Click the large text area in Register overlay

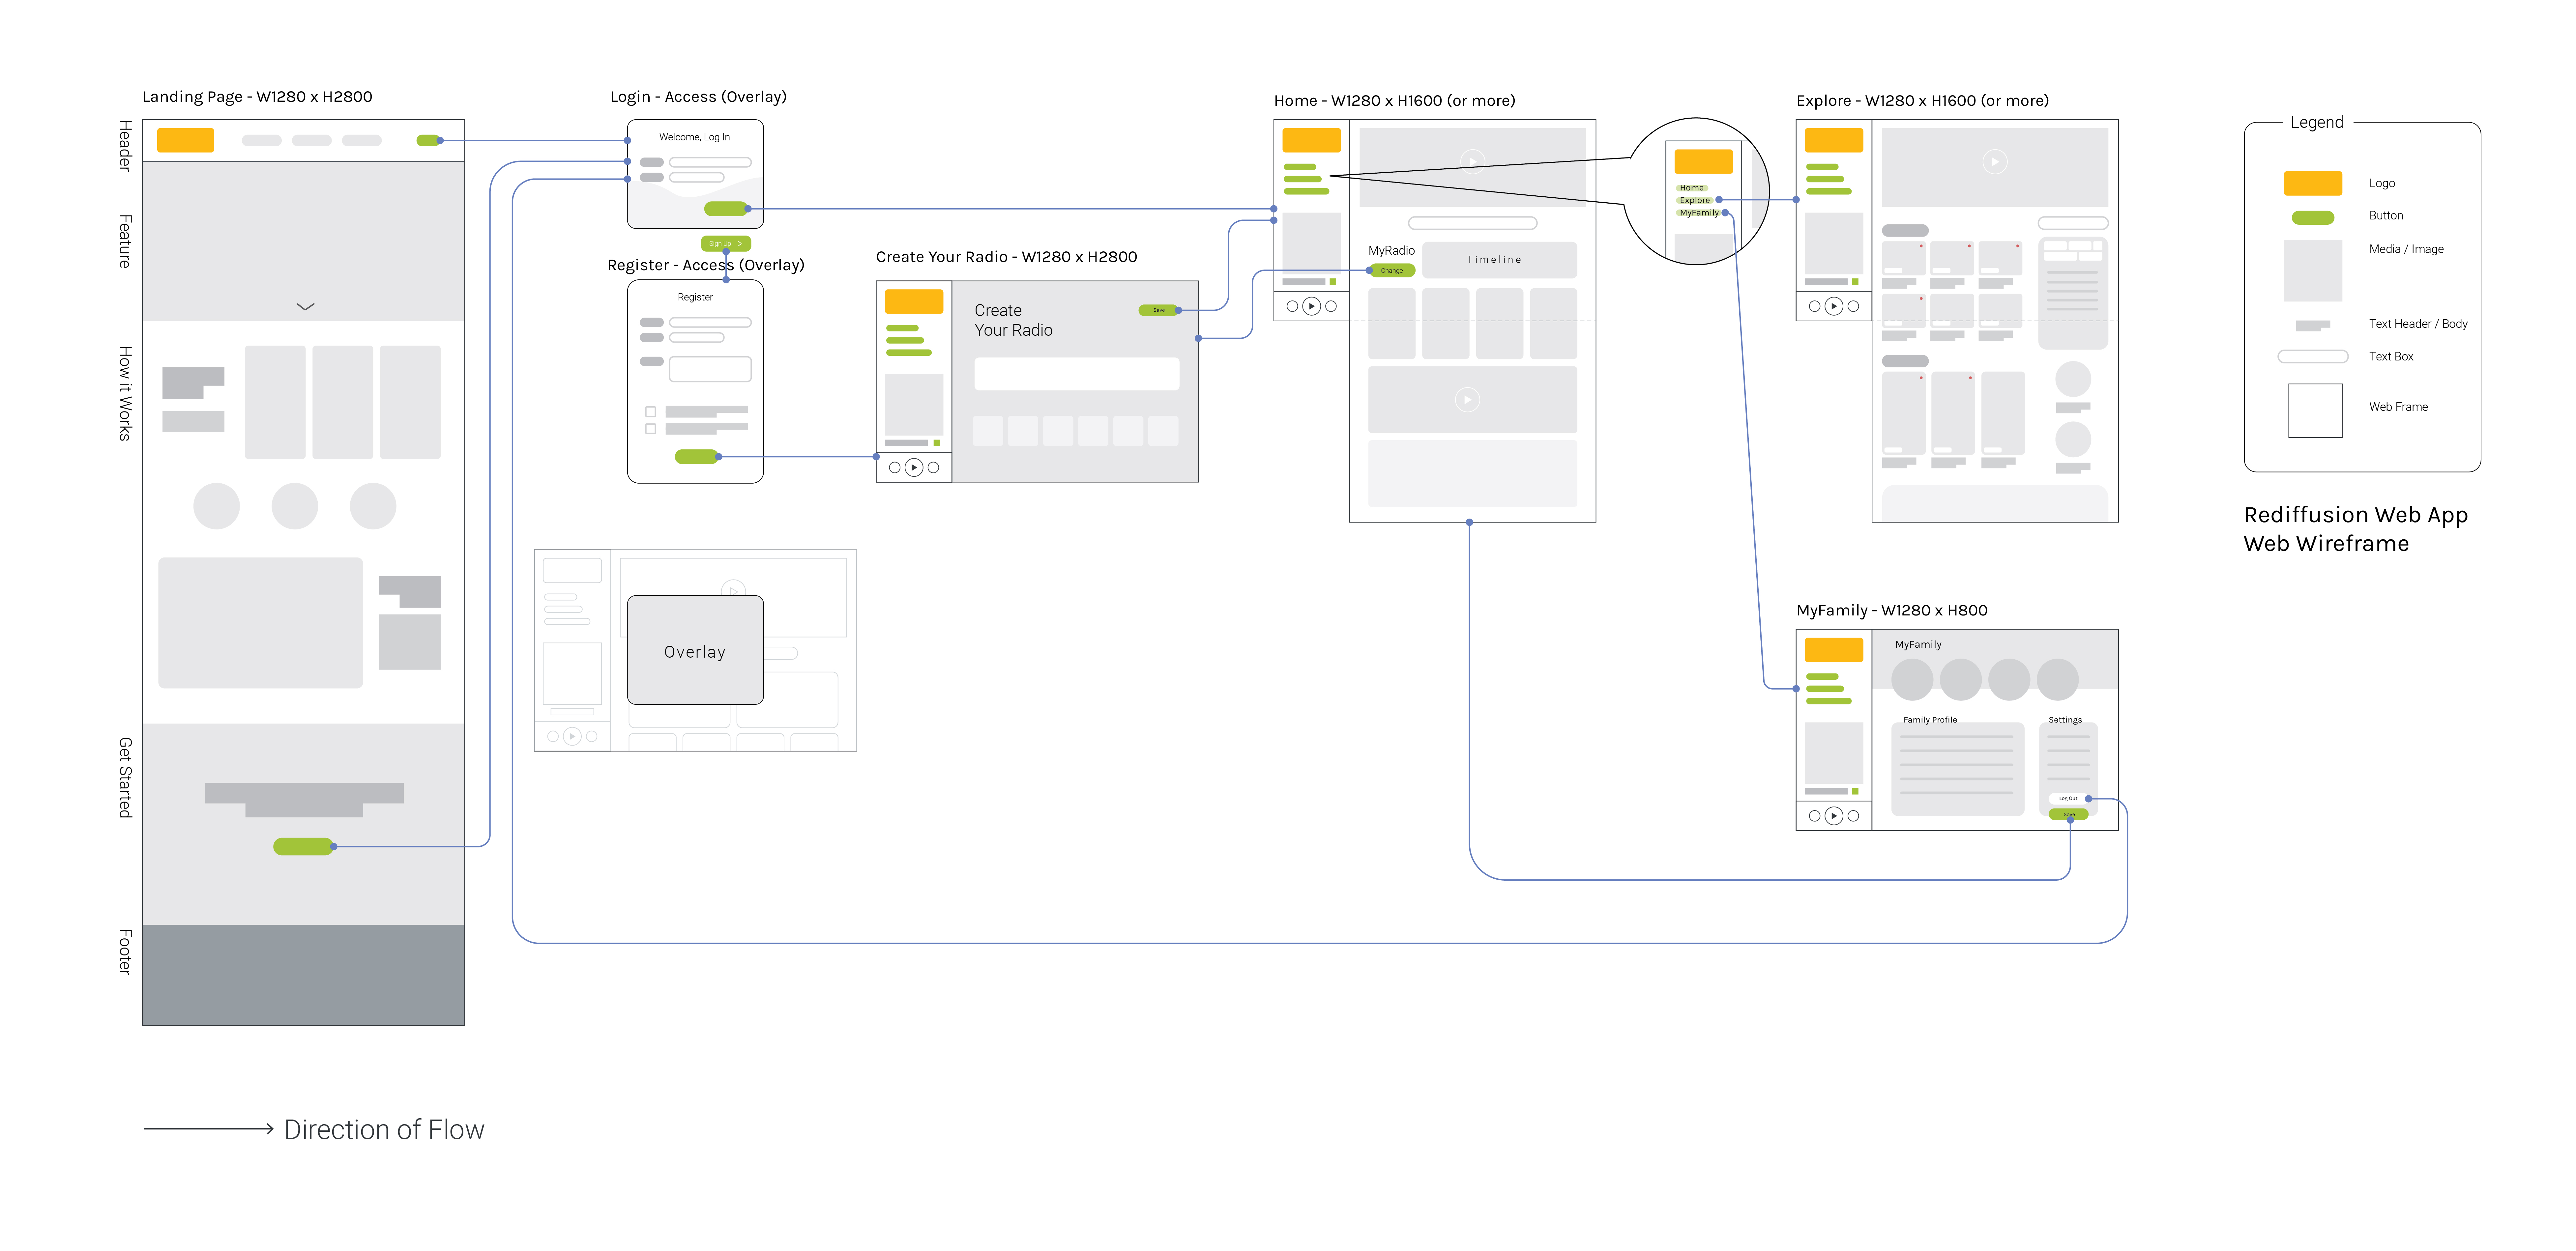[710, 369]
